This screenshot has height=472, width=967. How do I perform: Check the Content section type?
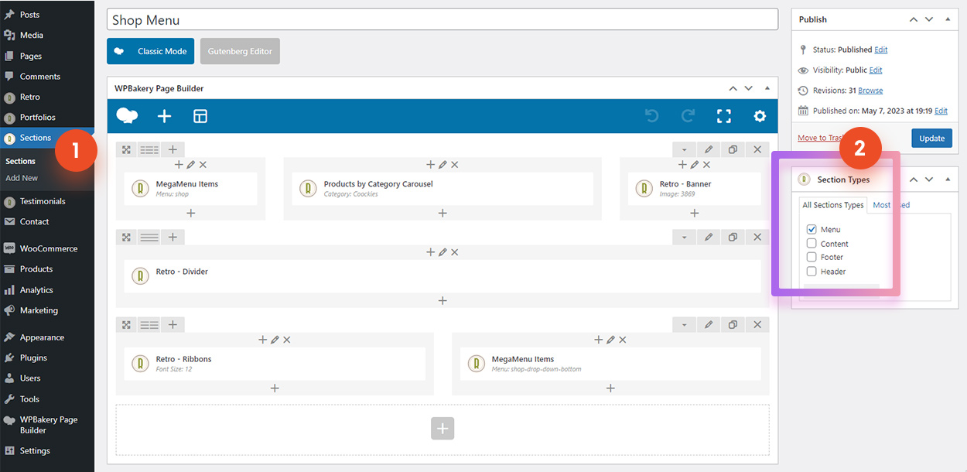812,243
